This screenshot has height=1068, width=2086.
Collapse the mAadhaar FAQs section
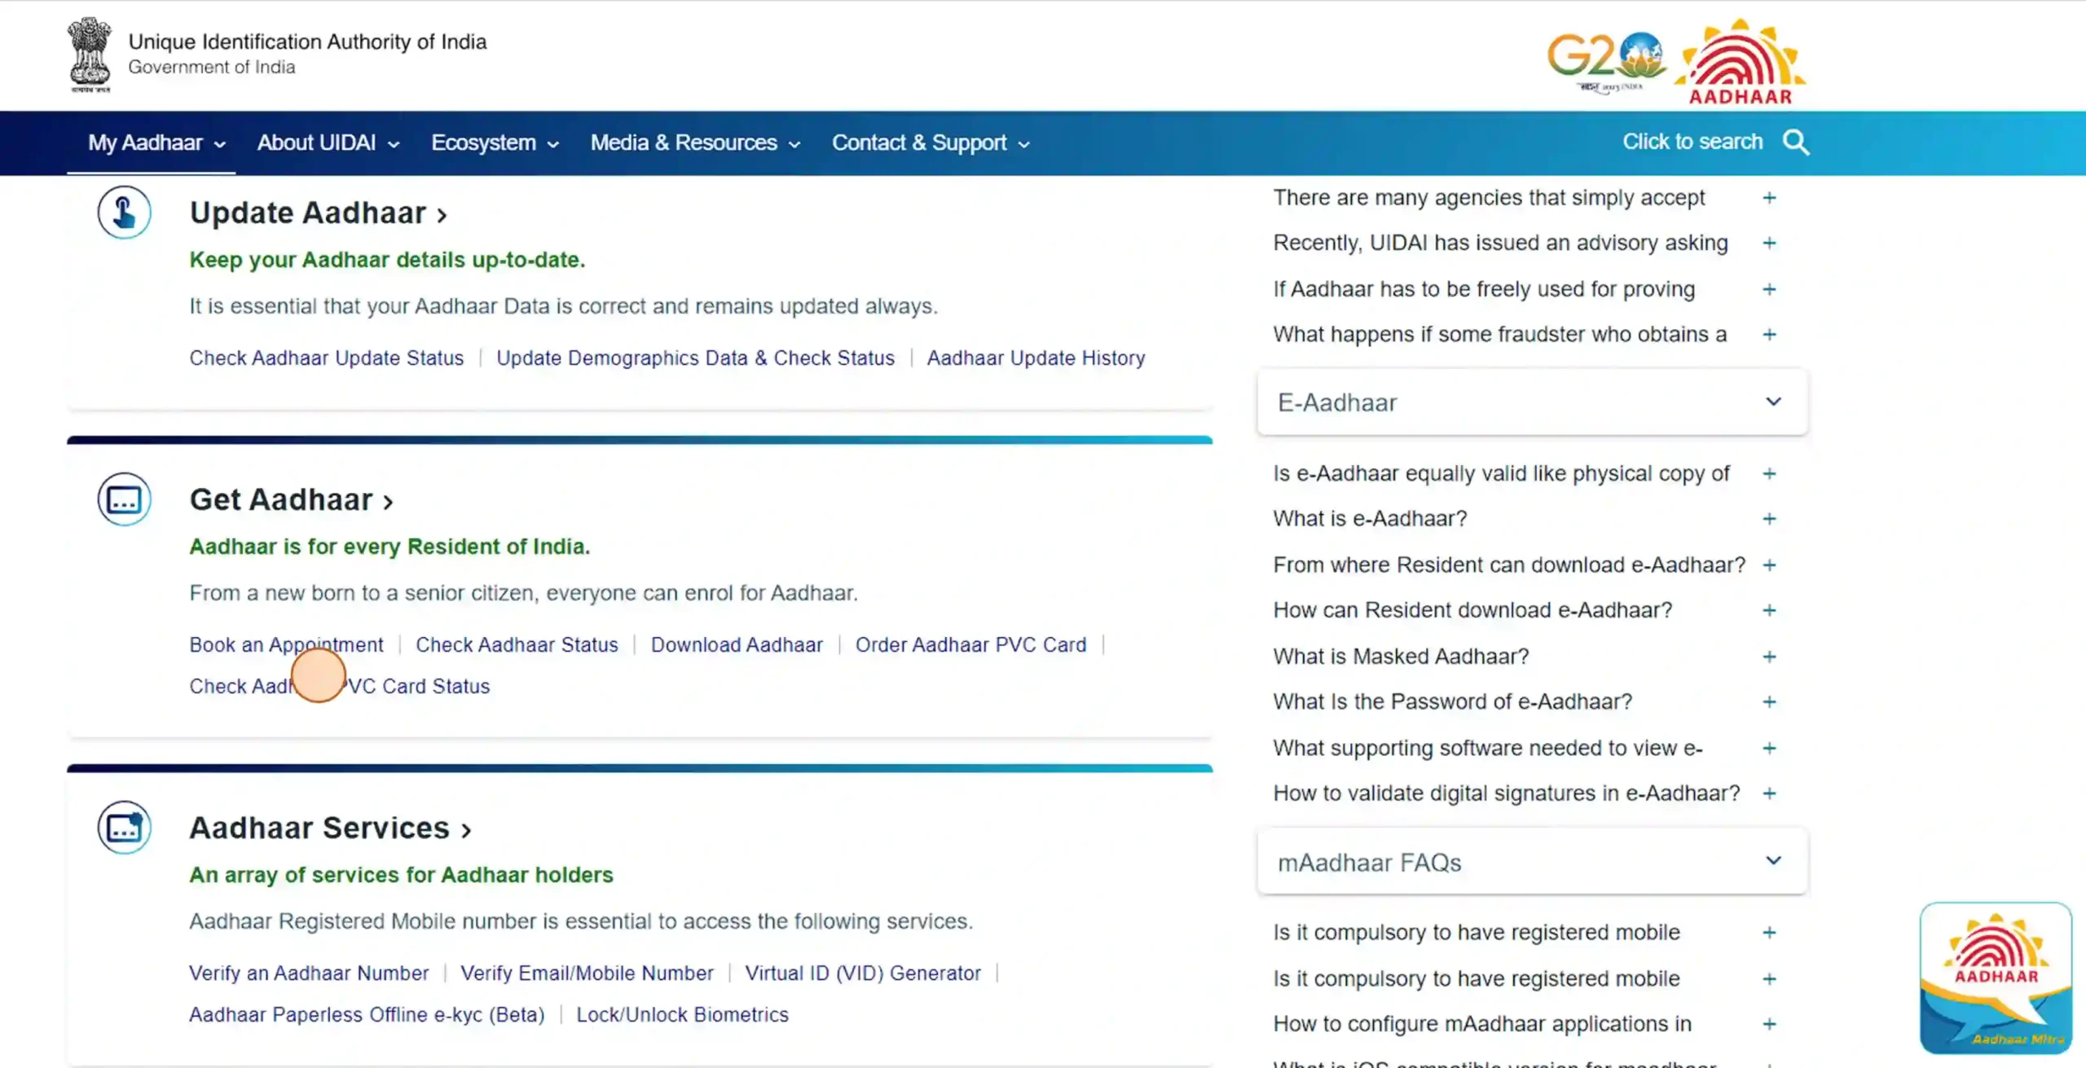[x=1532, y=862]
